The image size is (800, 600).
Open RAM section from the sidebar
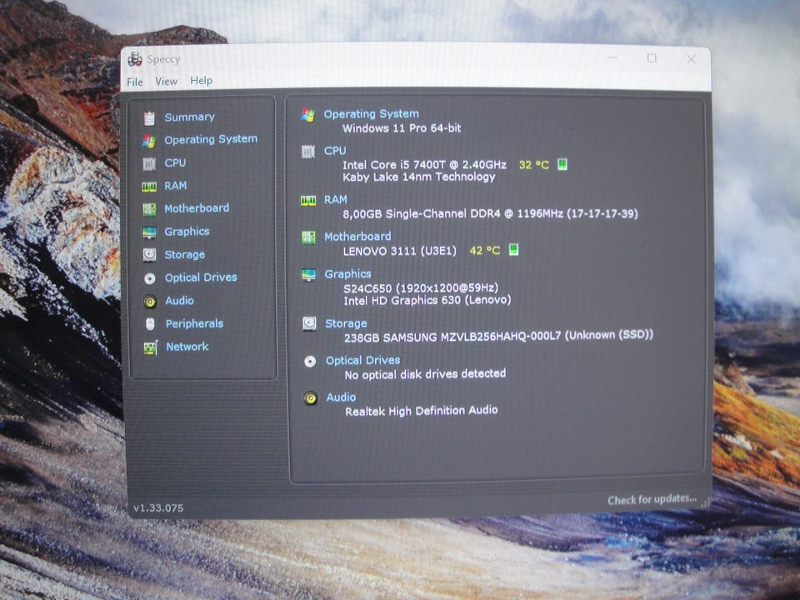click(176, 186)
